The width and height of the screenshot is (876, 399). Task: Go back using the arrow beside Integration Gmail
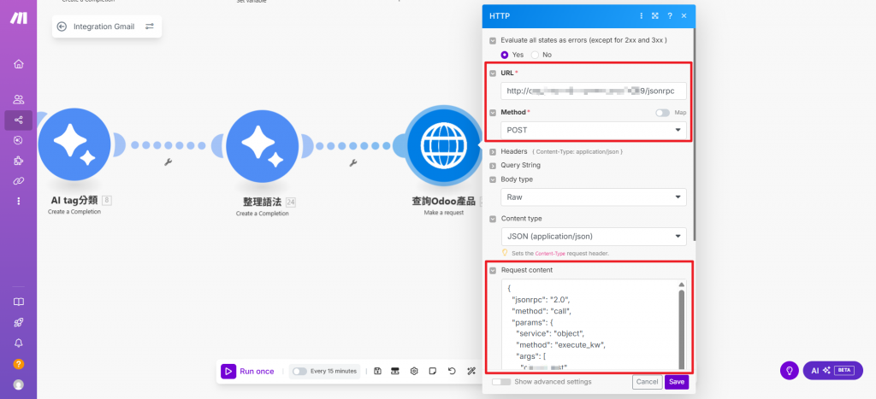click(62, 26)
